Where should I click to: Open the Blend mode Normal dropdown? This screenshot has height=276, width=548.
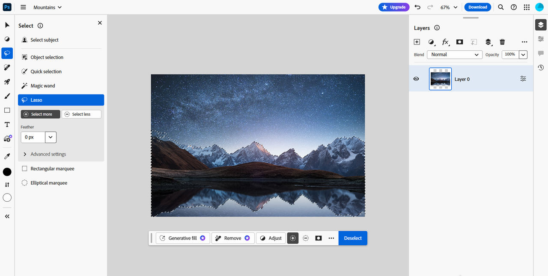coord(455,55)
